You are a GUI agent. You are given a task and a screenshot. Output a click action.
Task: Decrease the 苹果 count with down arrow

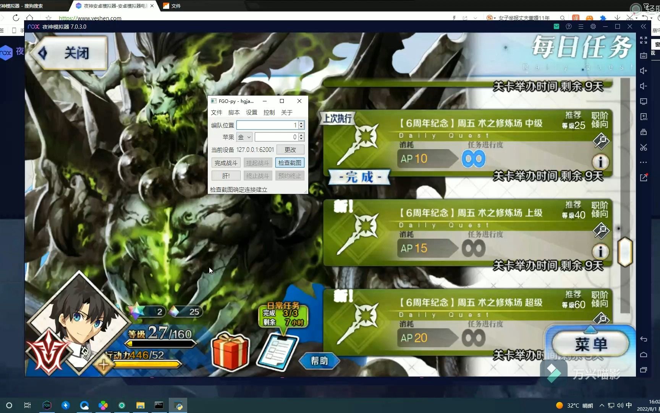pos(301,139)
